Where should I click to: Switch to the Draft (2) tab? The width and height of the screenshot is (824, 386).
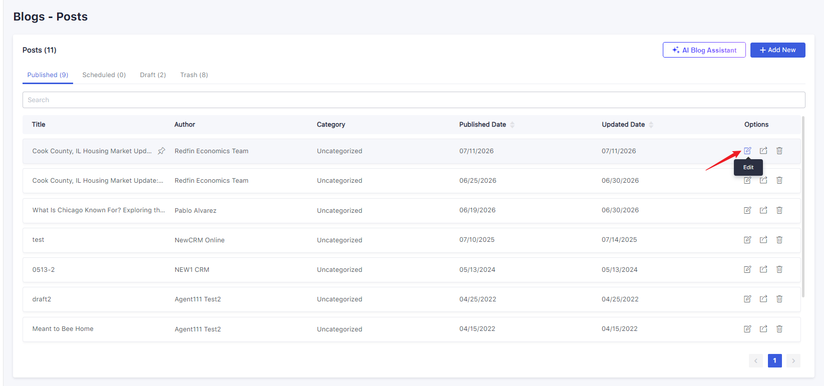click(153, 75)
